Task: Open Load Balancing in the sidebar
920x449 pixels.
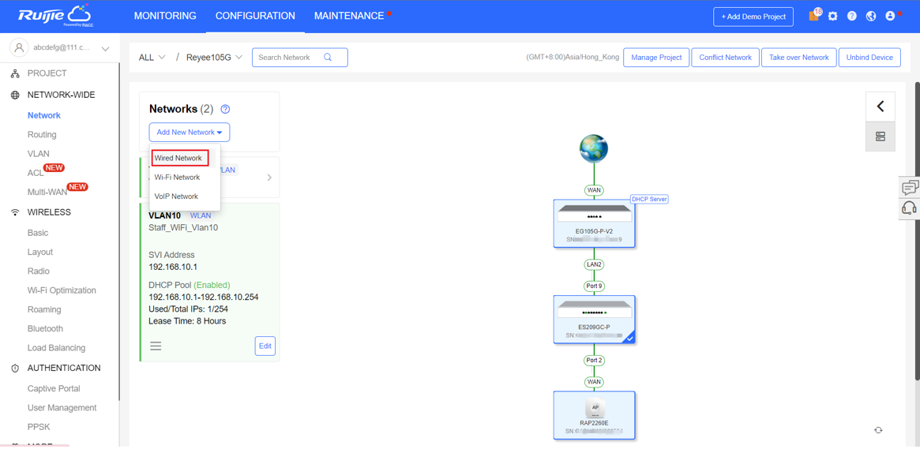Action: 56,347
